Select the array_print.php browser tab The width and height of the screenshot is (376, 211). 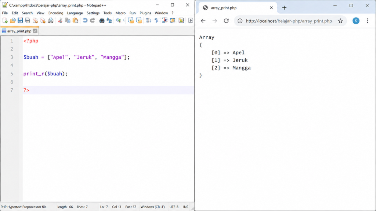click(238, 8)
